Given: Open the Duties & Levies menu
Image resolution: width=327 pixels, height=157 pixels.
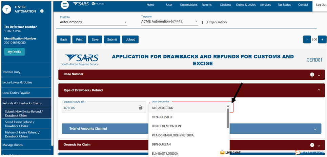Looking at the screenshot, I should 246,5.
